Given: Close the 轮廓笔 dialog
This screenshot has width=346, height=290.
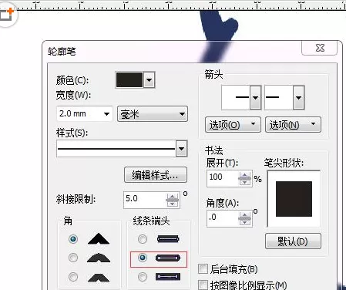Looking at the screenshot, I should click(319, 48).
